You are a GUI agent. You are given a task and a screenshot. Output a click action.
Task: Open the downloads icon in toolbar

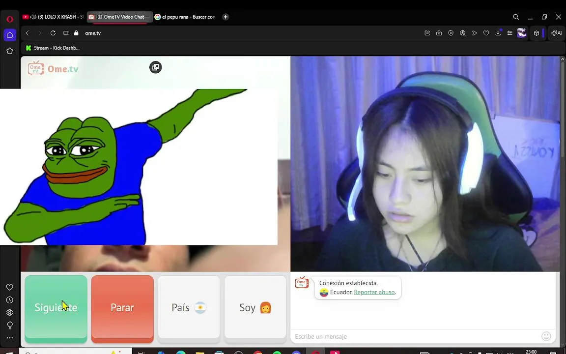498,33
